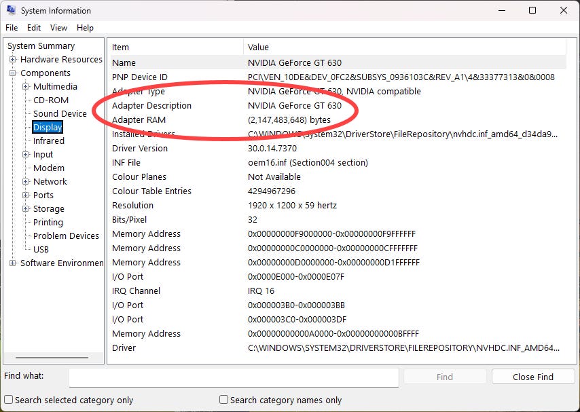The image size is (580, 412).
Task: Click the System Information title bar icon
Action: coord(11,10)
